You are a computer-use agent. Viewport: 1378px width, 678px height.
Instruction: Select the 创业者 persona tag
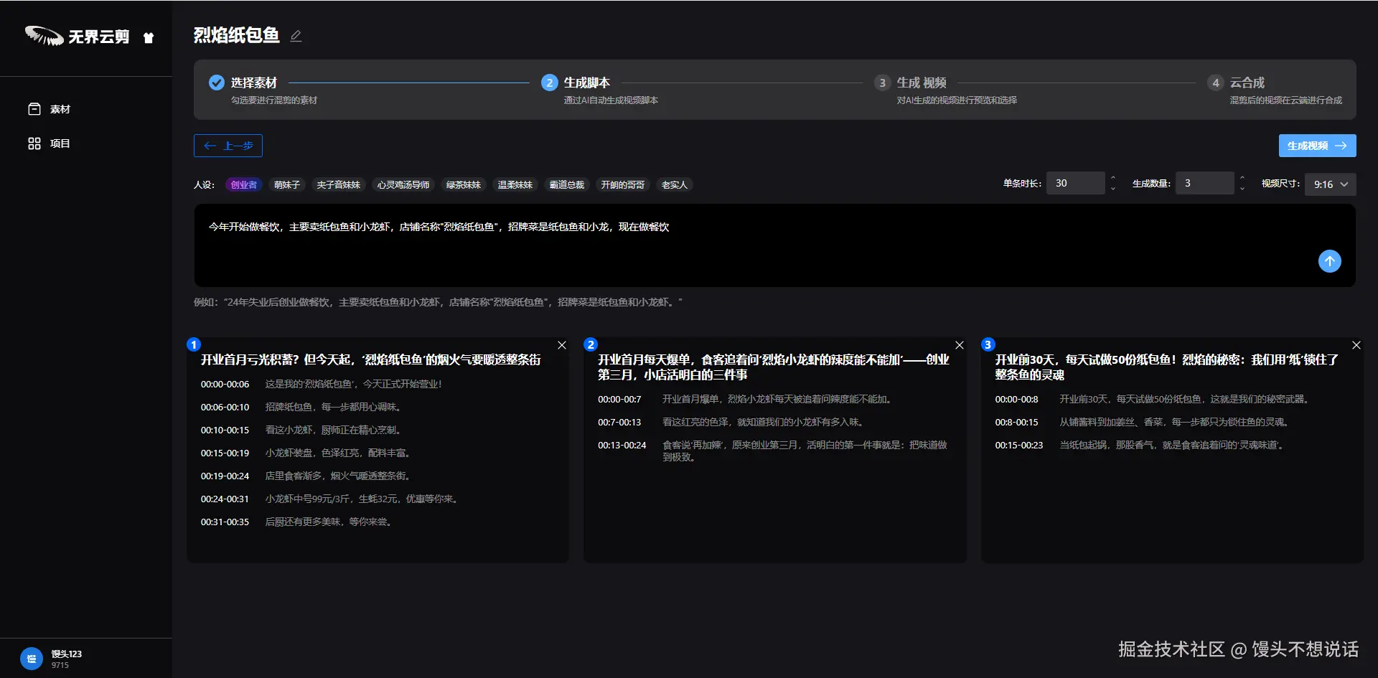[244, 185]
